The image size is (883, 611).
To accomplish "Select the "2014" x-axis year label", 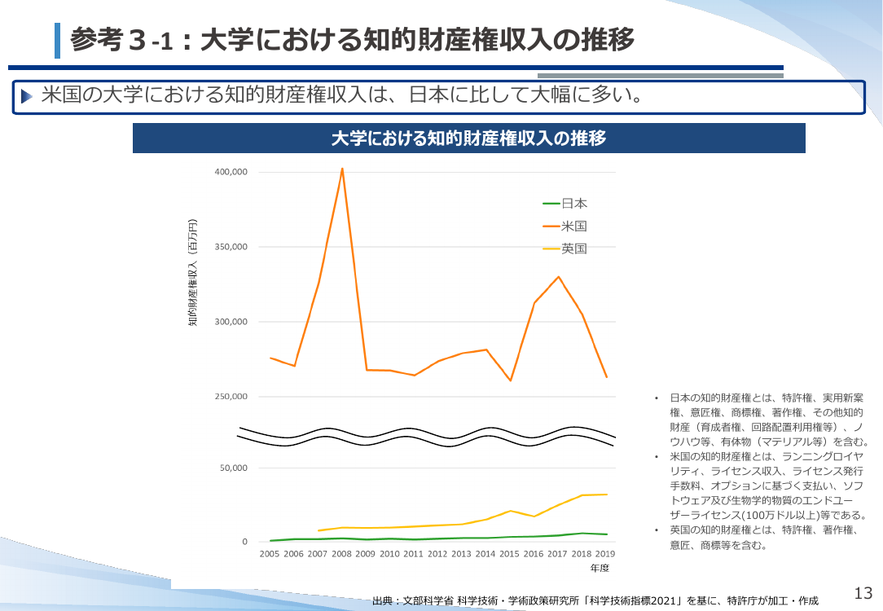I will pyautogui.click(x=485, y=554).
